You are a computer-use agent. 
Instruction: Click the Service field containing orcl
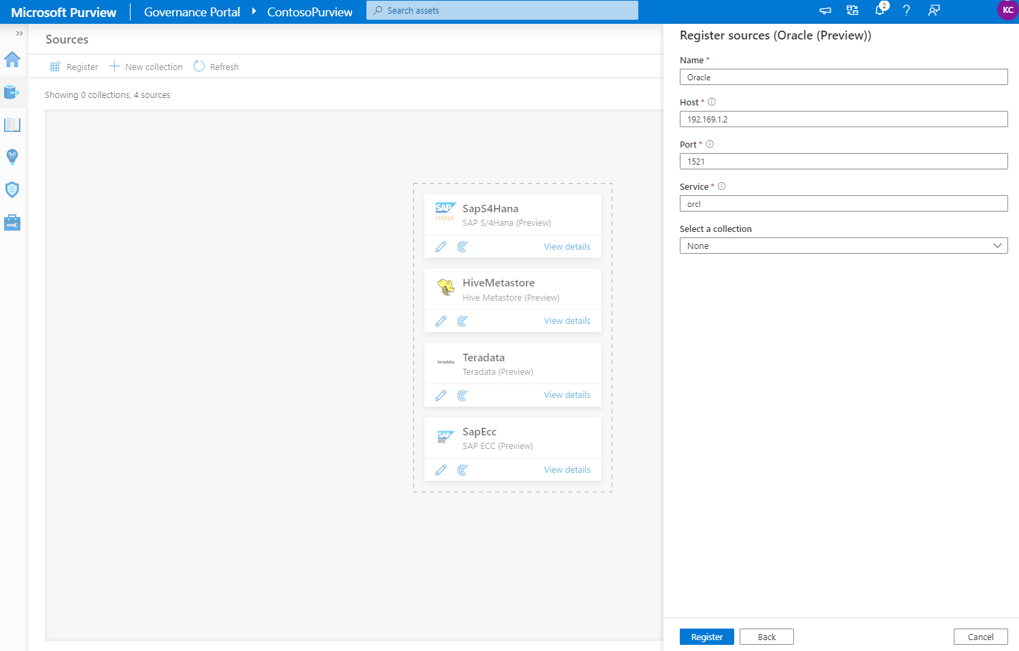(844, 203)
